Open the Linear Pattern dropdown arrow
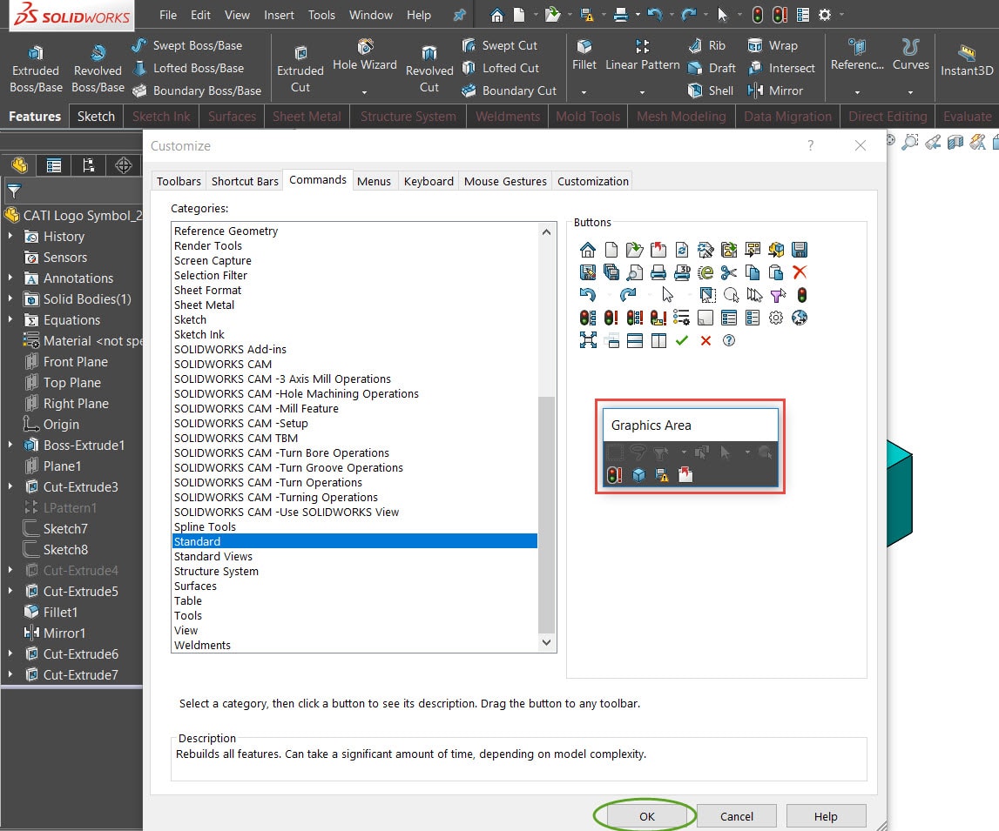Viewport: 999px width, 831px height. (642, 92)
